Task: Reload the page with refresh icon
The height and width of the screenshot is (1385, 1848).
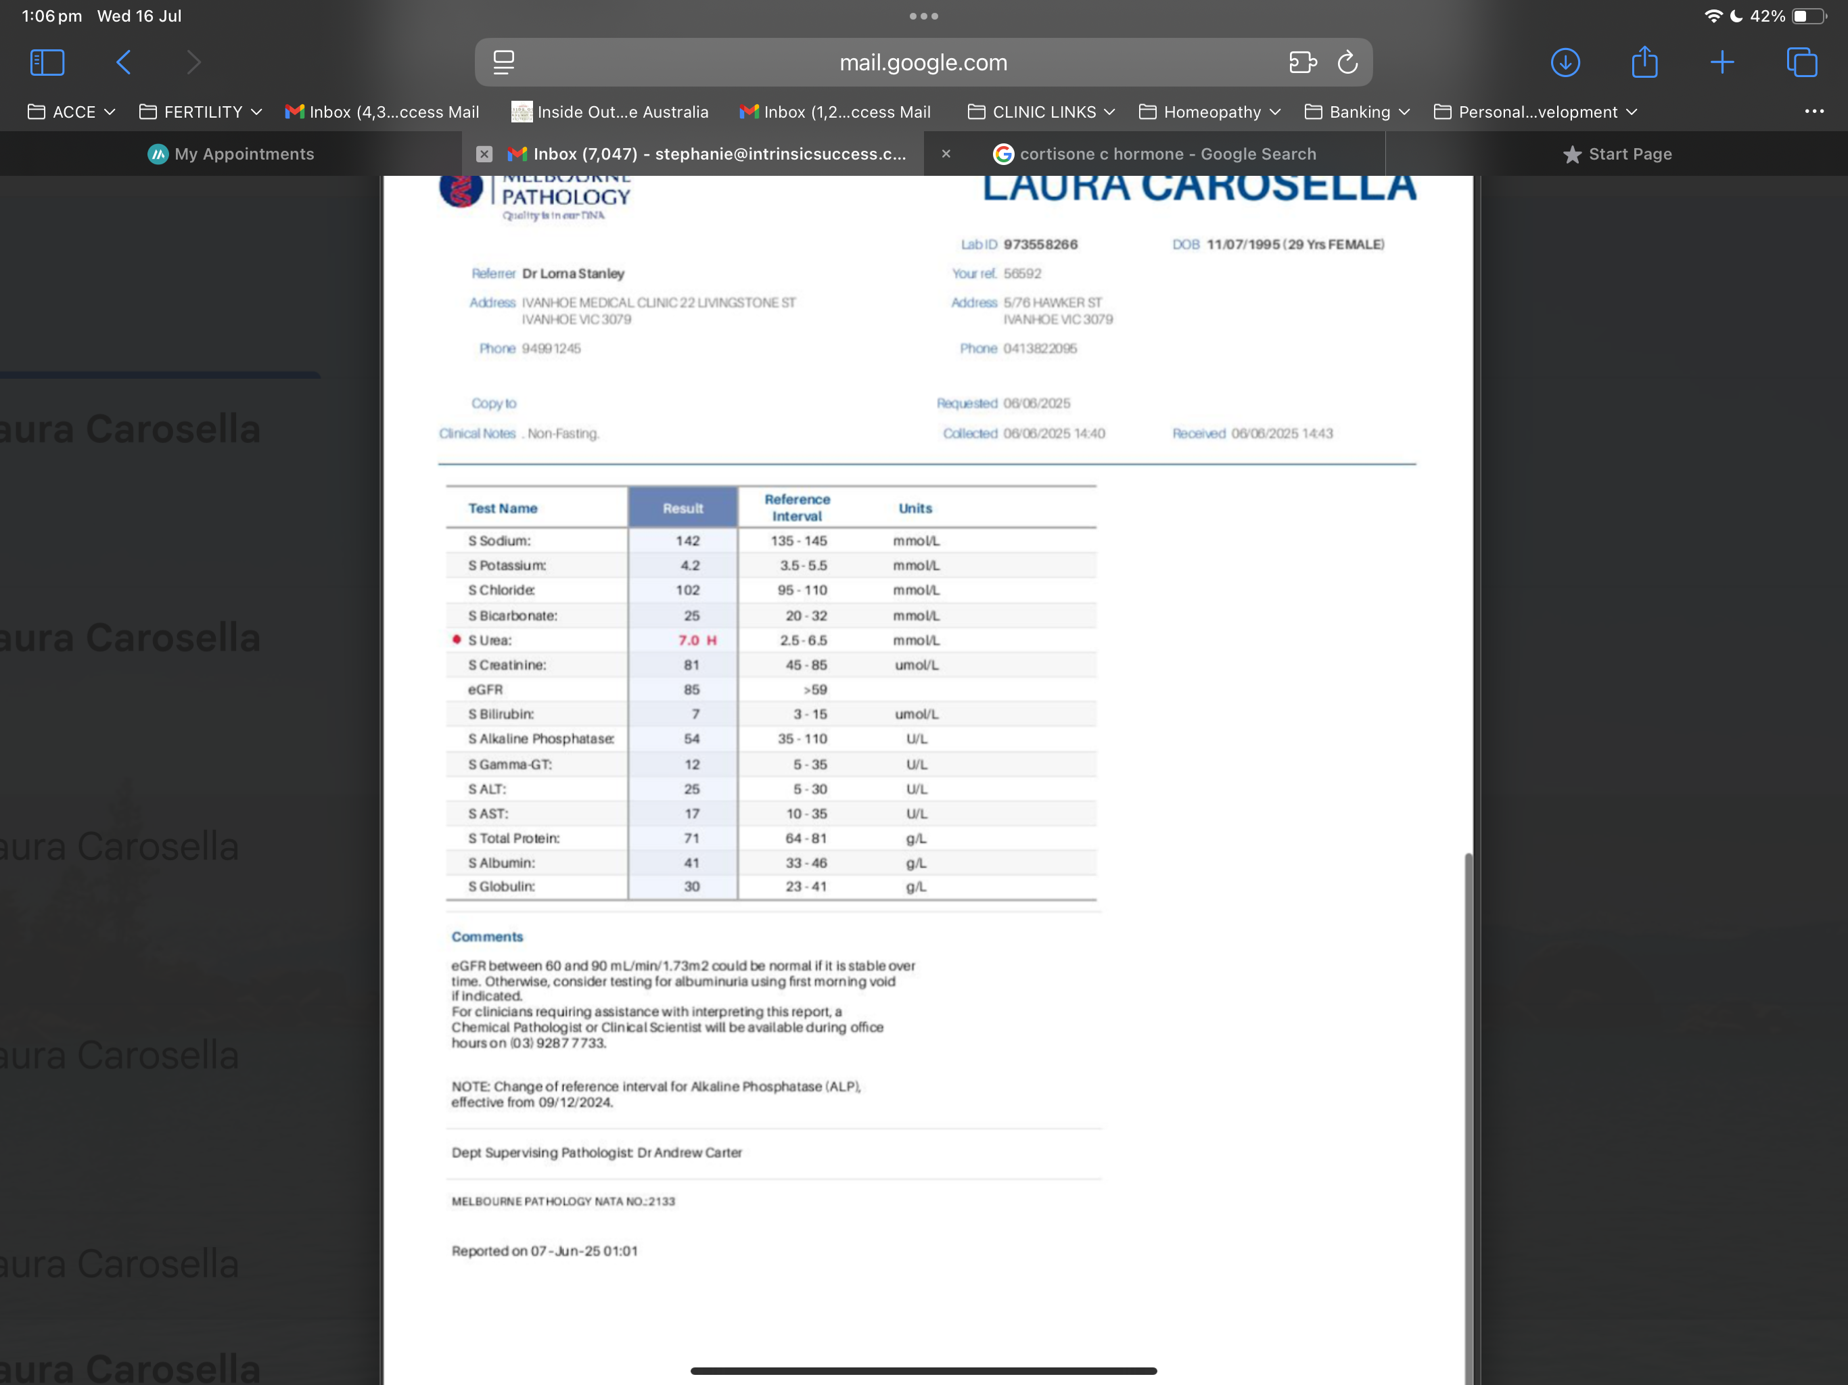Action: point(1347,62)
